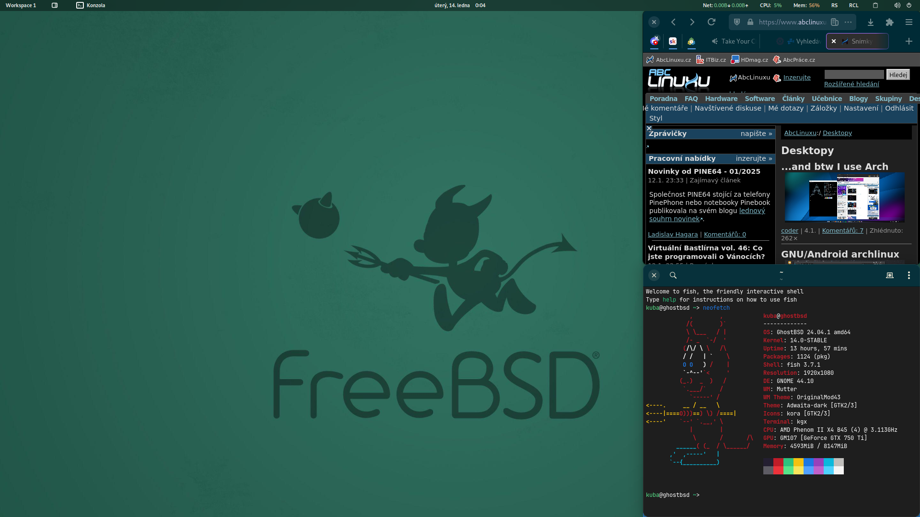Image resolution: width=920 pixels, height=517 pixels.
Task: Open the browser hamburger menu
Action: [909, 22]
